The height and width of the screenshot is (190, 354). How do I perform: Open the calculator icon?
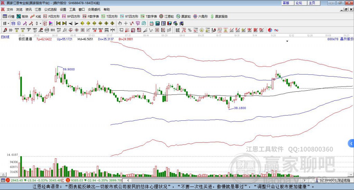157,23
